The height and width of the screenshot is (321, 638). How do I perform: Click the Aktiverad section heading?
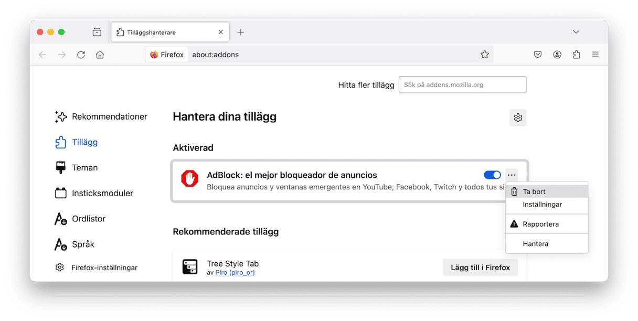tap(193, 148)
